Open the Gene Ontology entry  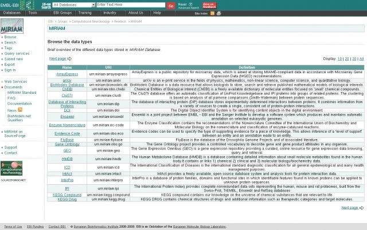(x=67, y=144)
